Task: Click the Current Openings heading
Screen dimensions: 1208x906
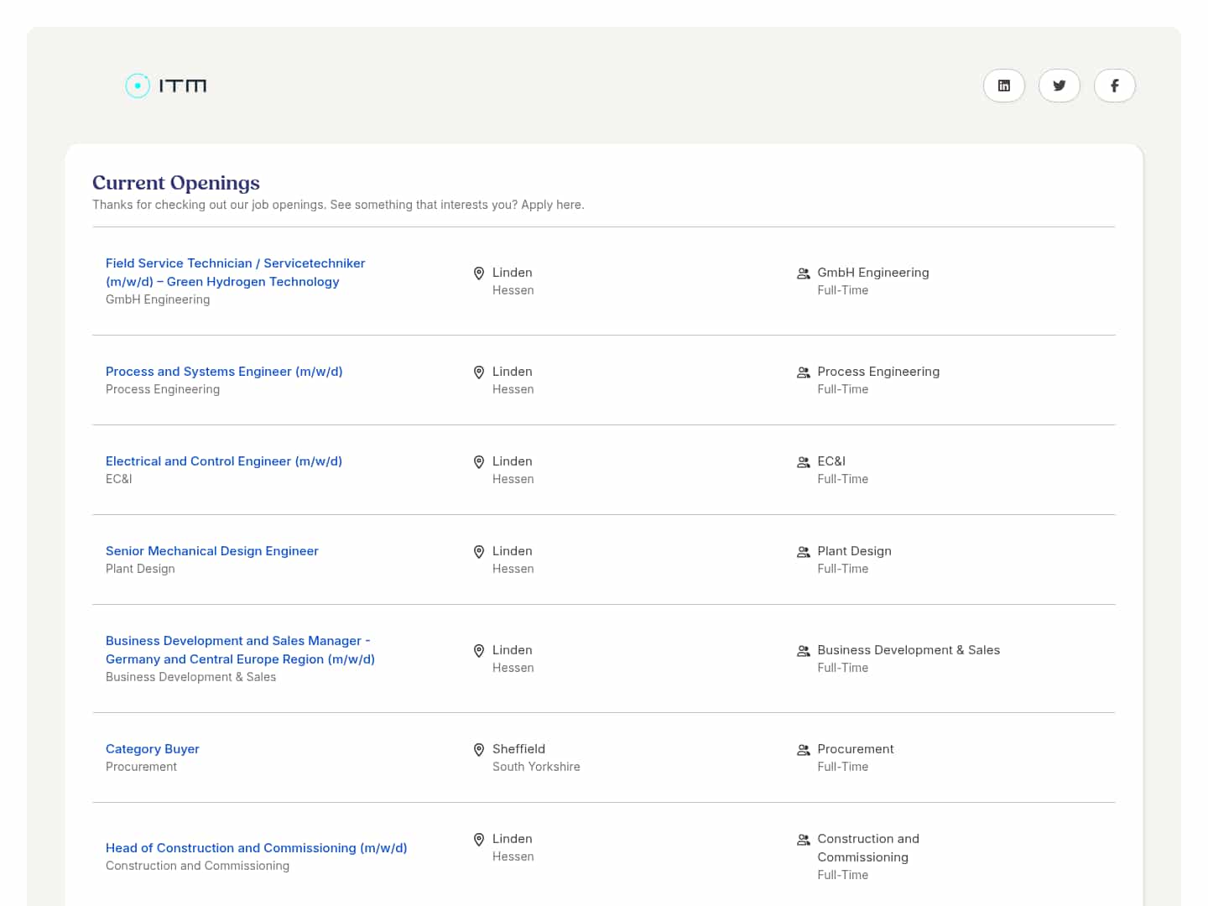Action: click(x=176, y=183)
